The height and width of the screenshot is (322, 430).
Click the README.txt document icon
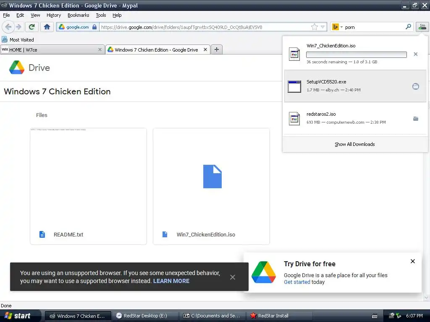[x=42, y=234]
